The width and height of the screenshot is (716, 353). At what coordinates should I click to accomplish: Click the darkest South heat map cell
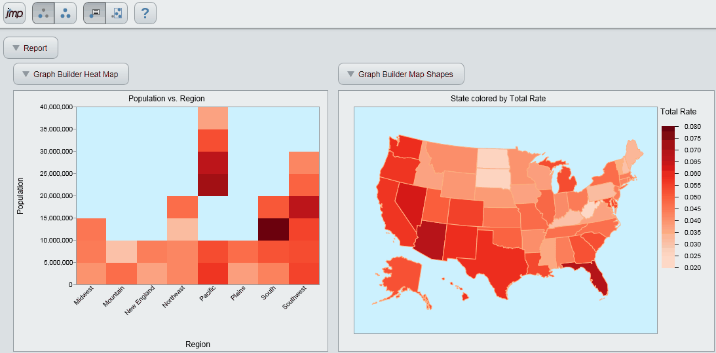pyautogui.click(x=273, y=229)
